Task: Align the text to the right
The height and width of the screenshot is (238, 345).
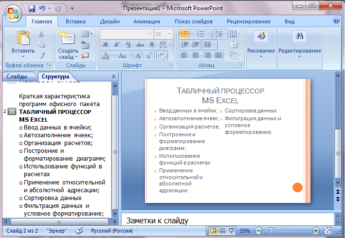Action: click(207, 55)
